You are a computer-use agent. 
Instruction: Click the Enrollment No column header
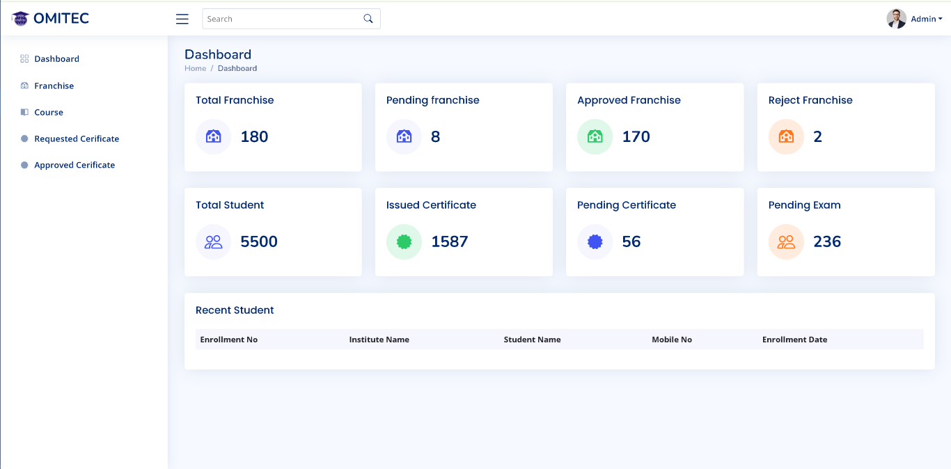pos(229,340)
